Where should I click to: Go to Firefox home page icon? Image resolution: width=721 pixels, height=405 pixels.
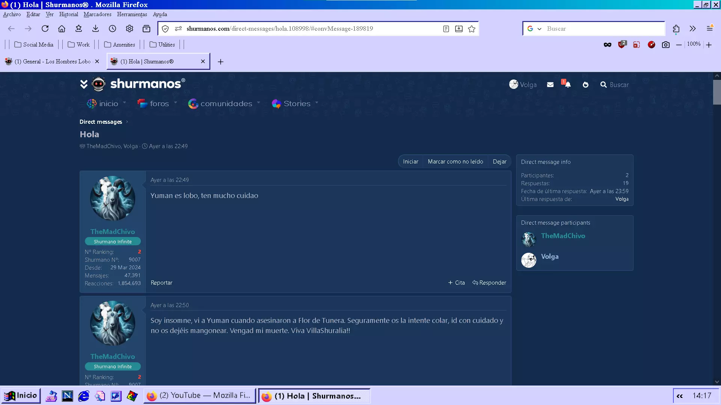(62, 28)
